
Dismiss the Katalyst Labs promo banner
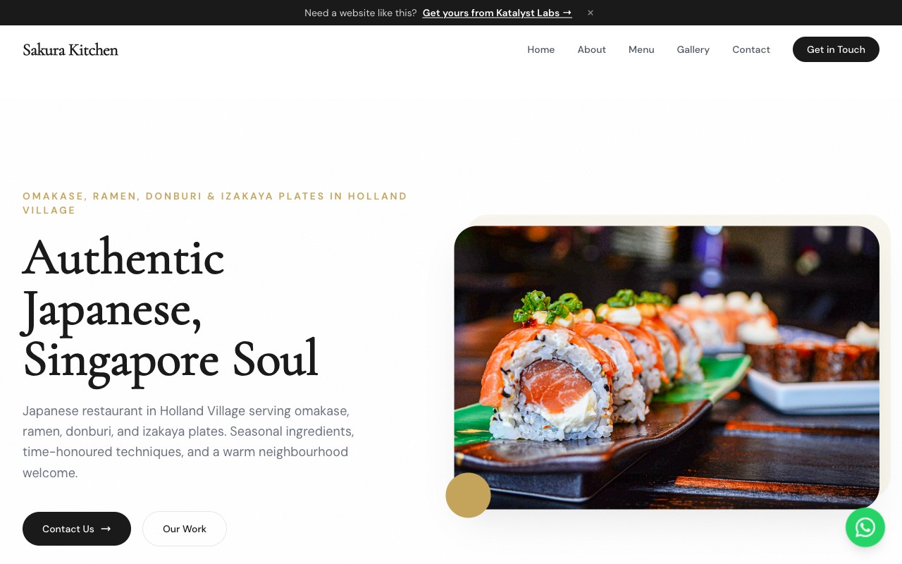point(591,13)
